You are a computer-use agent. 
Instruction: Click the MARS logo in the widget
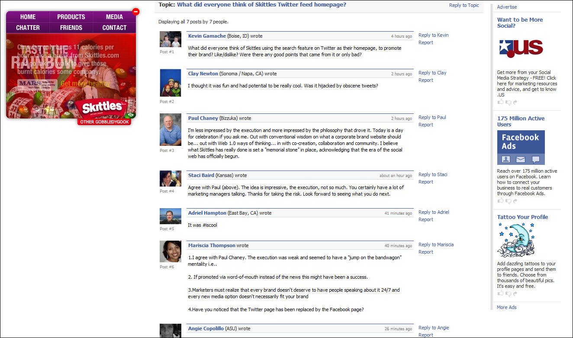click(x=37, y=84)
